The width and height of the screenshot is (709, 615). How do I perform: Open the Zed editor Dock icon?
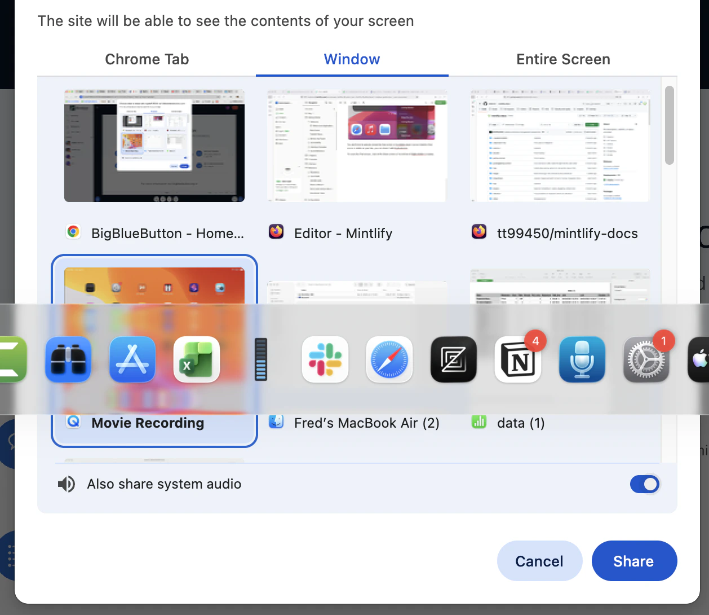tap(454, 359)
